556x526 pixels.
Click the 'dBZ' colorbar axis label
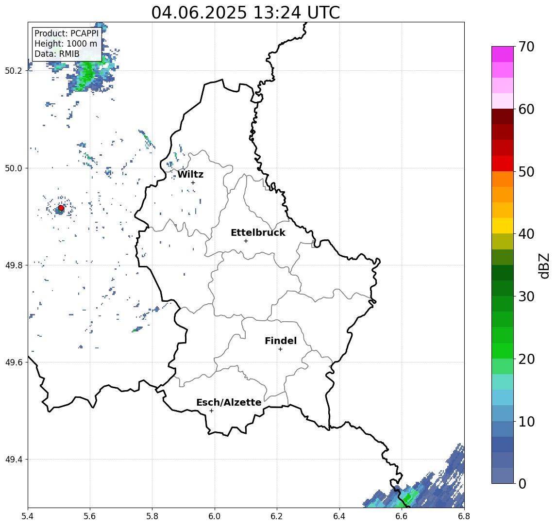pos(543,266)
